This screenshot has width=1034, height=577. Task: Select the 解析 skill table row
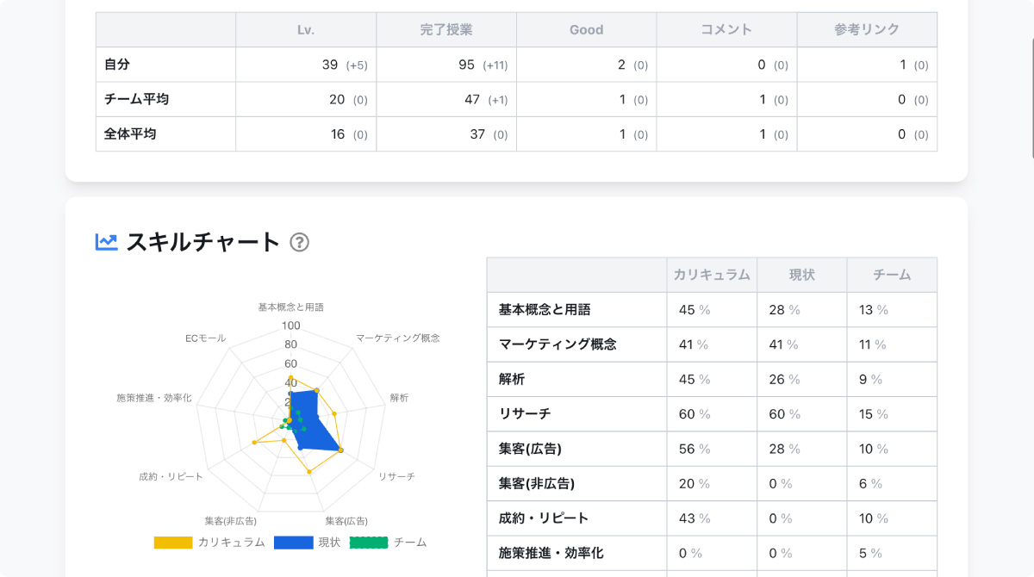coord(712,379)
